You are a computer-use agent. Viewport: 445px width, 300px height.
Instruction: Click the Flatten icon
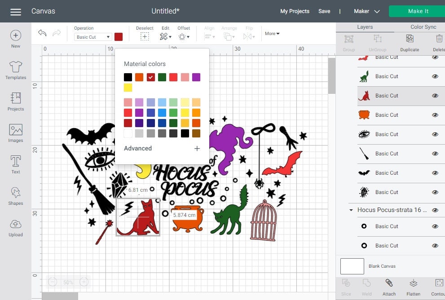[x=413, y=287]
